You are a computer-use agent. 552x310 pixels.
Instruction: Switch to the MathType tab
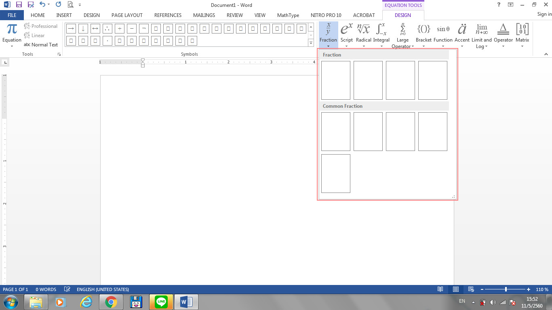(288, 15)
